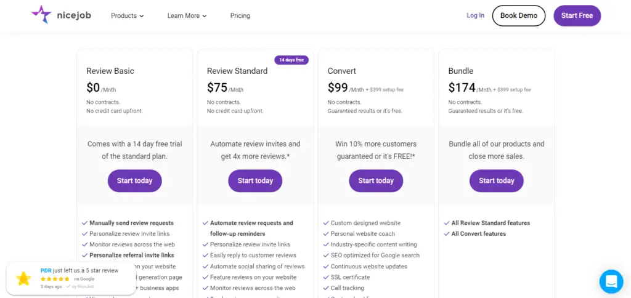Click checkmark beside SSL certificate
Screen dimensions: 631x298
click(326, 277)
